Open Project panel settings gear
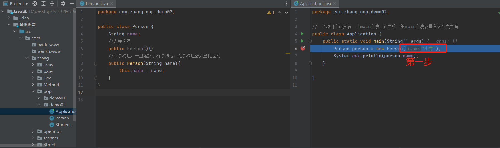 [x=63, y=3]
